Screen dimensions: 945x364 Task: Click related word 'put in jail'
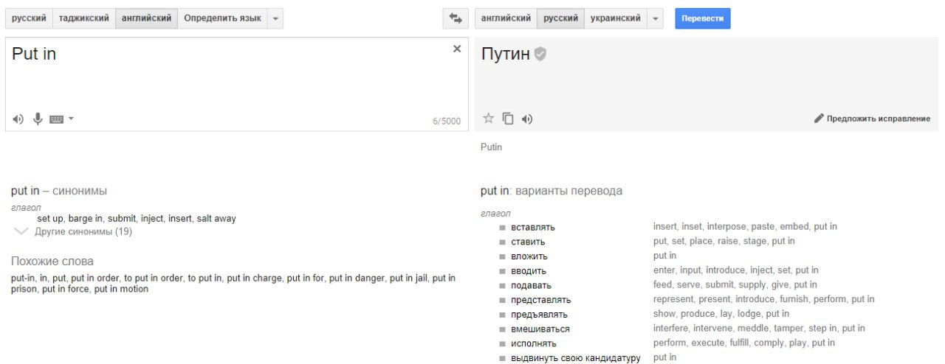(x=408, y=278)
